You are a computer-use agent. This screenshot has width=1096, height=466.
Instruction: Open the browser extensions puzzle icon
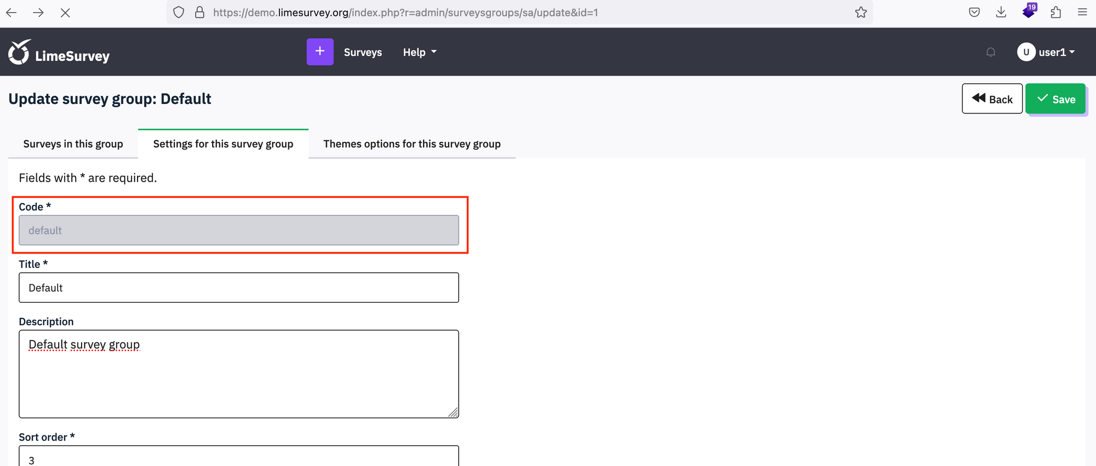[1055, 13]
